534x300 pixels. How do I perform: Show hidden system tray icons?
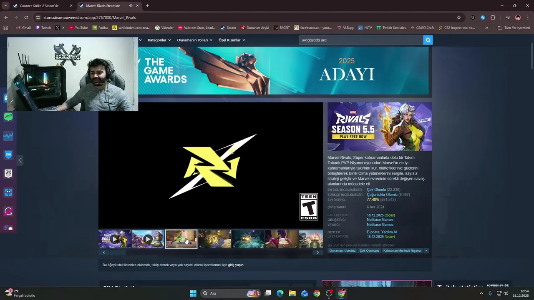click(x=481, y=293)
